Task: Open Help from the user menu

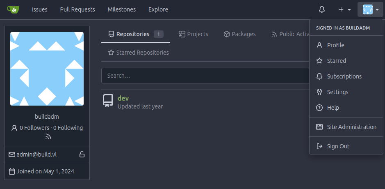Action: (x=333, y=108)
